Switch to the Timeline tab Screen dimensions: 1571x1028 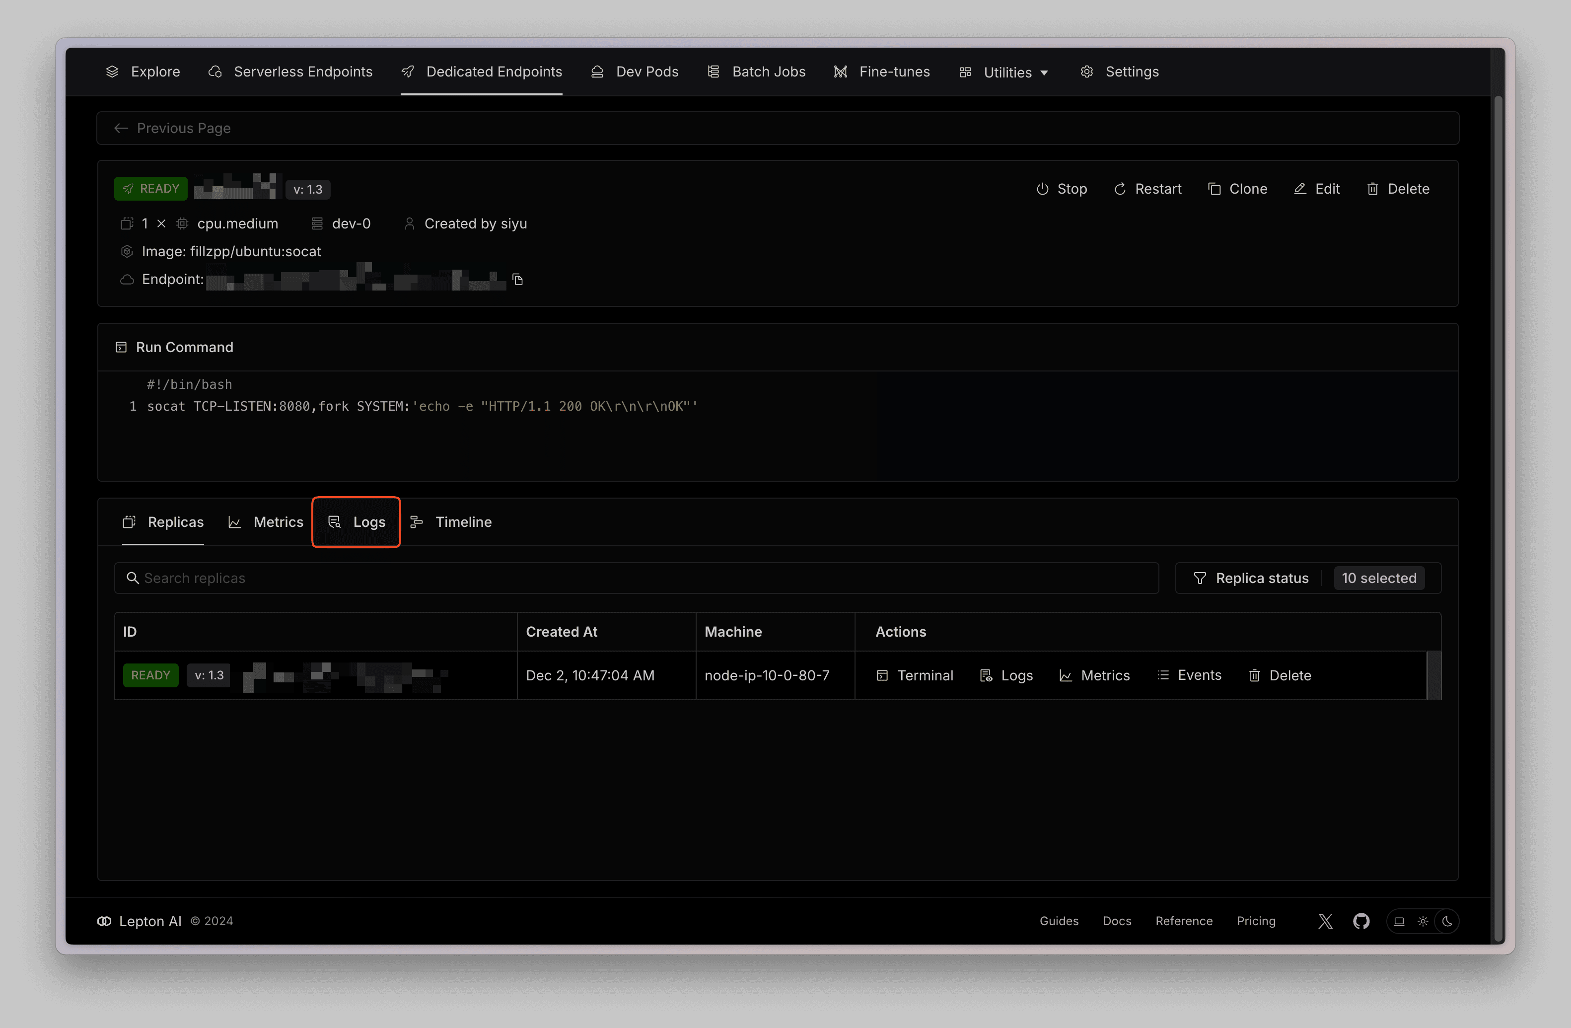click(x=464, y=522)
